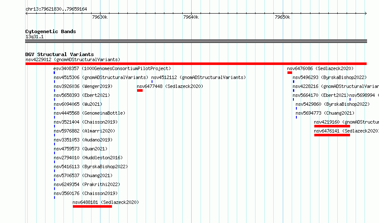Click the blue tick under nsv5496293
Screen dimensions: 379x223
pos(293,82)
